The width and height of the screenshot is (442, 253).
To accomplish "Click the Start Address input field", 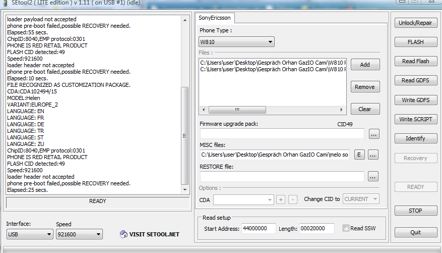I will 259,228.
